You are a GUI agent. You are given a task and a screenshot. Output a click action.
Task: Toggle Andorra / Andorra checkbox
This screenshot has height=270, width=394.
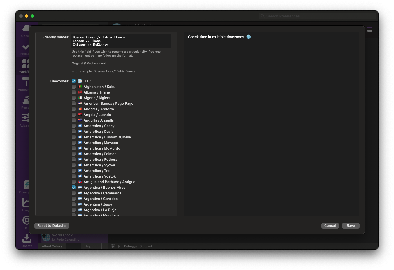click(x=74, y=109)
